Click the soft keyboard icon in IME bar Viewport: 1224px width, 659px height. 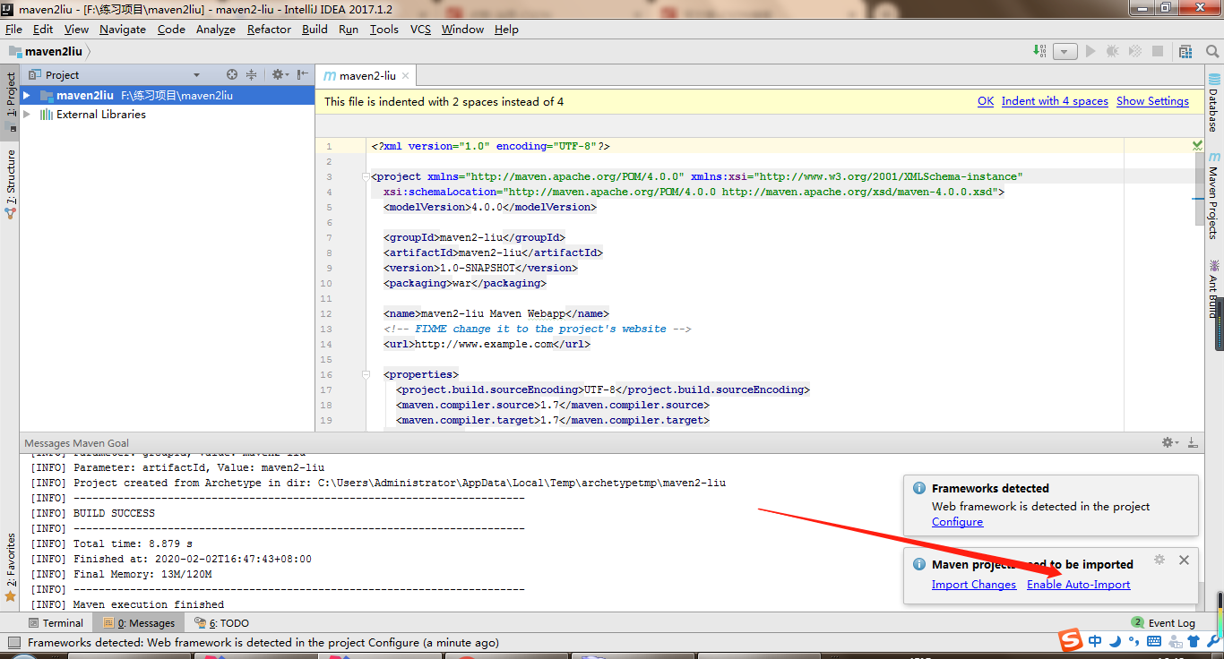click(1154, 641)
